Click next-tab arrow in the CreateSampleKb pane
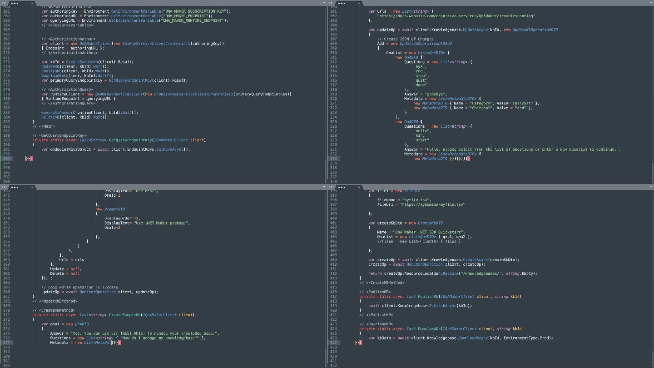Image resolution: width=654 pixels, height=368 pixels. pos(5,187)
